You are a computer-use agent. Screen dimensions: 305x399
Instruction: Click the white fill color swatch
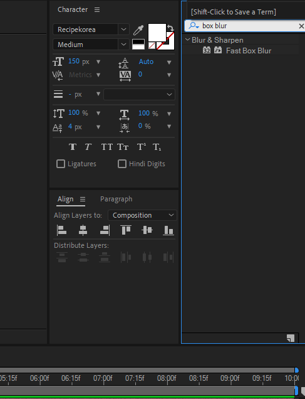pyautogui.click(x=157, y=33)
